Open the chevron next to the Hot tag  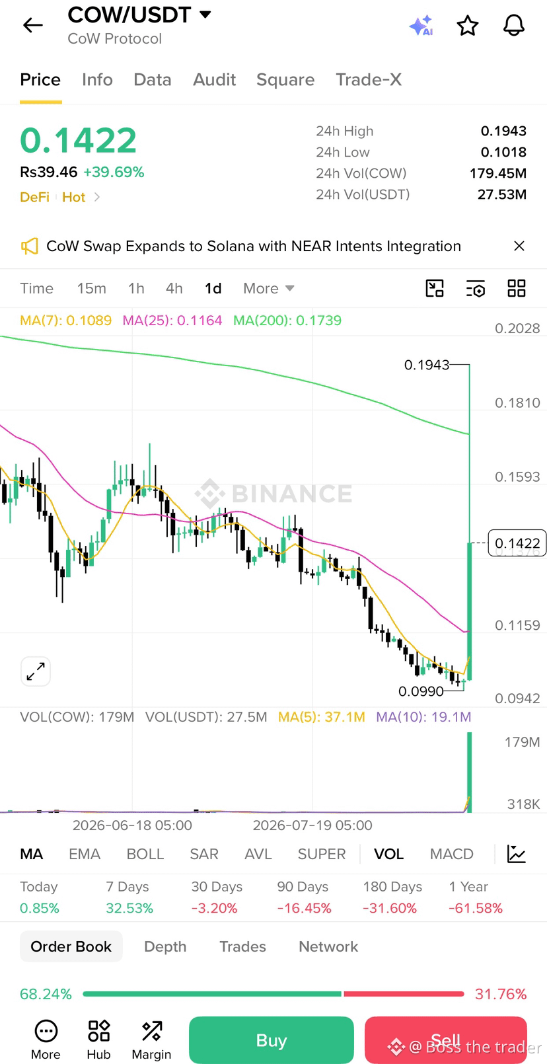point(97,197)
